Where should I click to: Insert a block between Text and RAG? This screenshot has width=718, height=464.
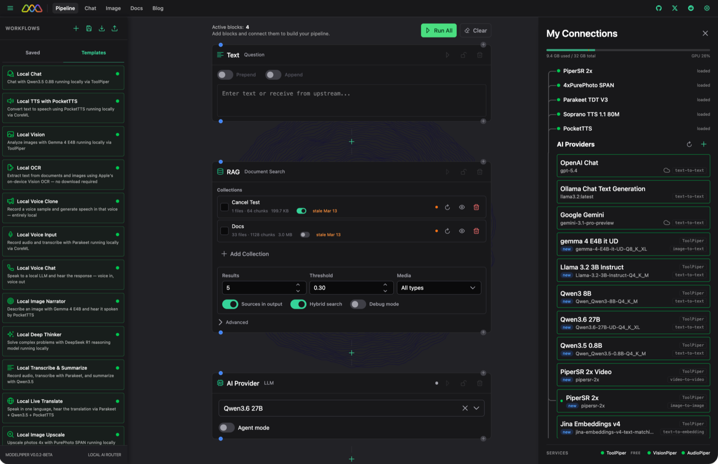tap(351, 141)
